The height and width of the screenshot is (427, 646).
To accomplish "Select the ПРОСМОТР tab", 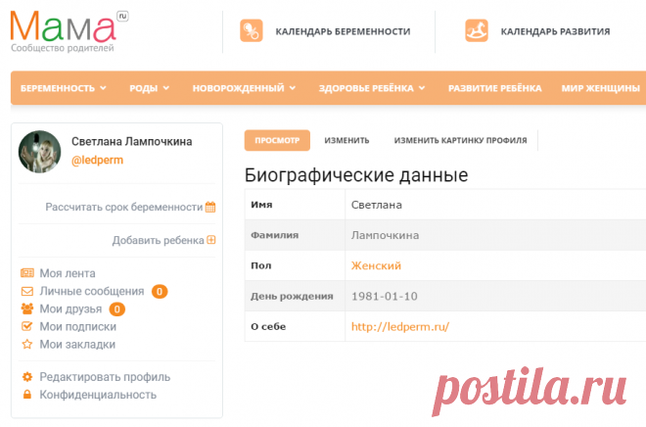I will point(277,141).
